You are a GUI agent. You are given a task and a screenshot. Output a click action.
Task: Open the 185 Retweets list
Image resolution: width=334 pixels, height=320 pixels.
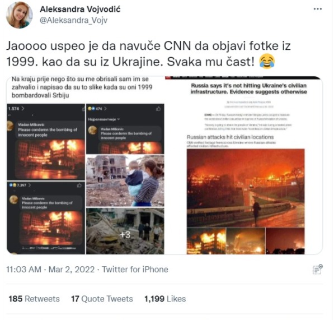tap(34, 299)
